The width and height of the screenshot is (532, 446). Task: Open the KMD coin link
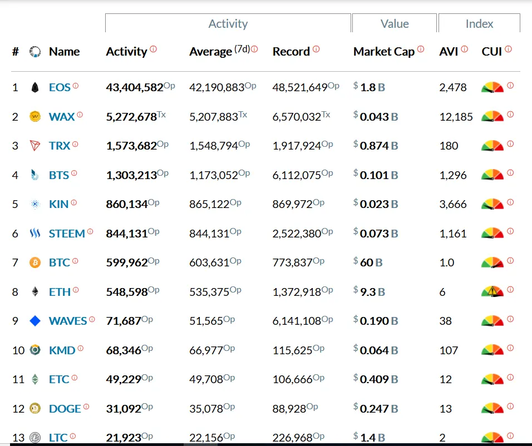[62, 350]
